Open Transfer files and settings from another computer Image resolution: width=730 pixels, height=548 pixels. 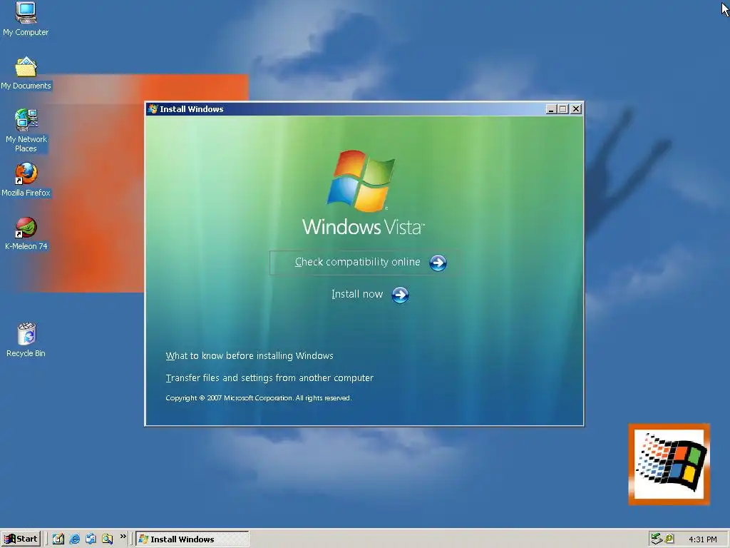click(x=269, y=378)
